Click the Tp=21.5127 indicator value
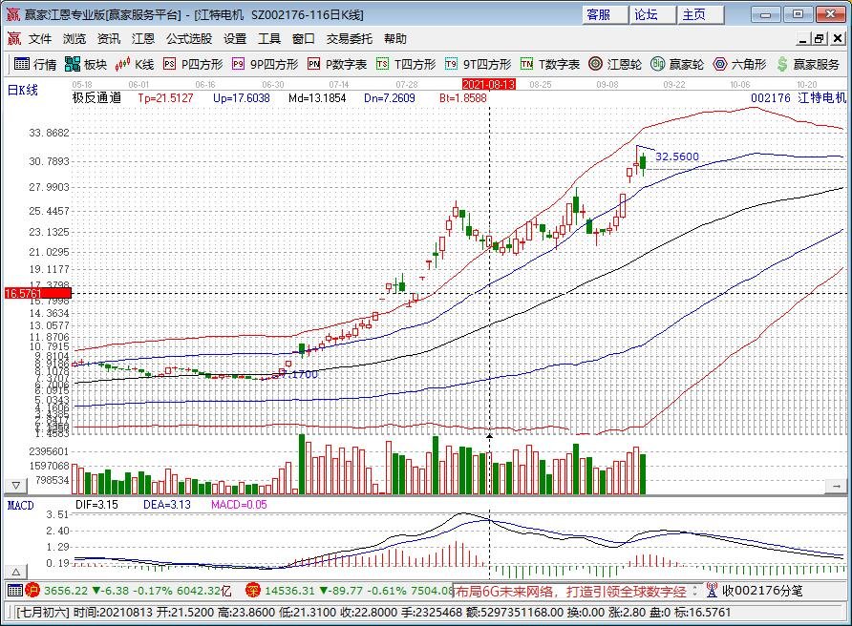This screenshot has width=852, height=626. (165, 97)
